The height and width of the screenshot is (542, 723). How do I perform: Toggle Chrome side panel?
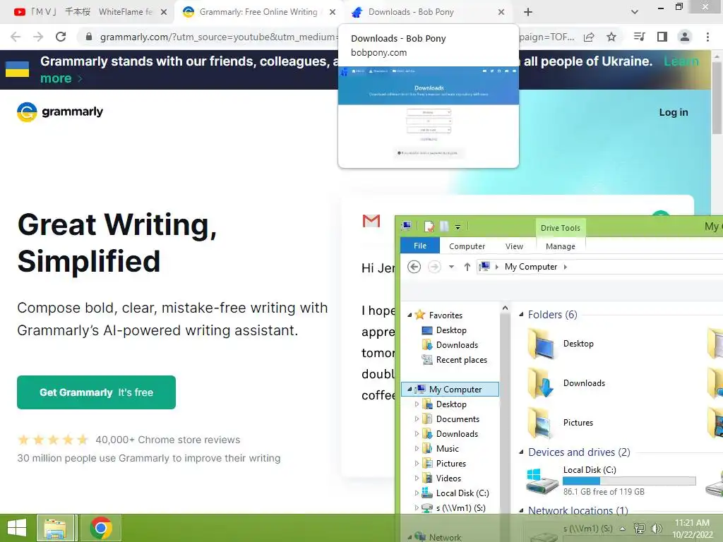point(662,37)
